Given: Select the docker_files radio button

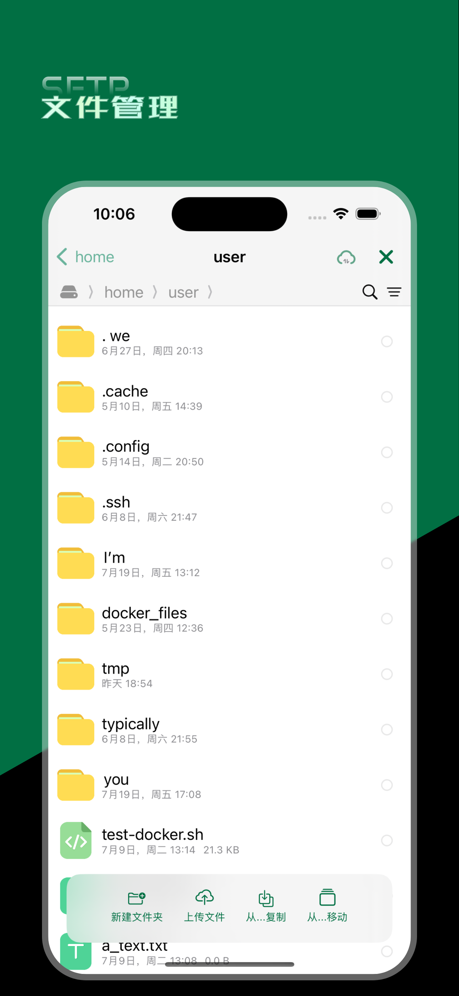Looking at the screenshot, I should [387, 619].
